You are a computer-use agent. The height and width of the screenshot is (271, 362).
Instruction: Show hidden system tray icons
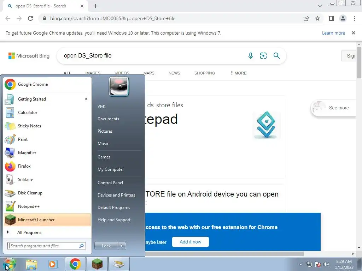click(x=300, y=264)
